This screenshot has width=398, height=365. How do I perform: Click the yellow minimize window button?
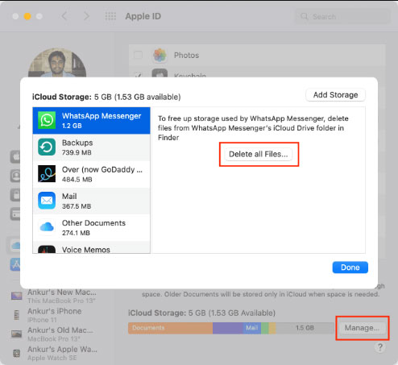click(x=27, y=16)
